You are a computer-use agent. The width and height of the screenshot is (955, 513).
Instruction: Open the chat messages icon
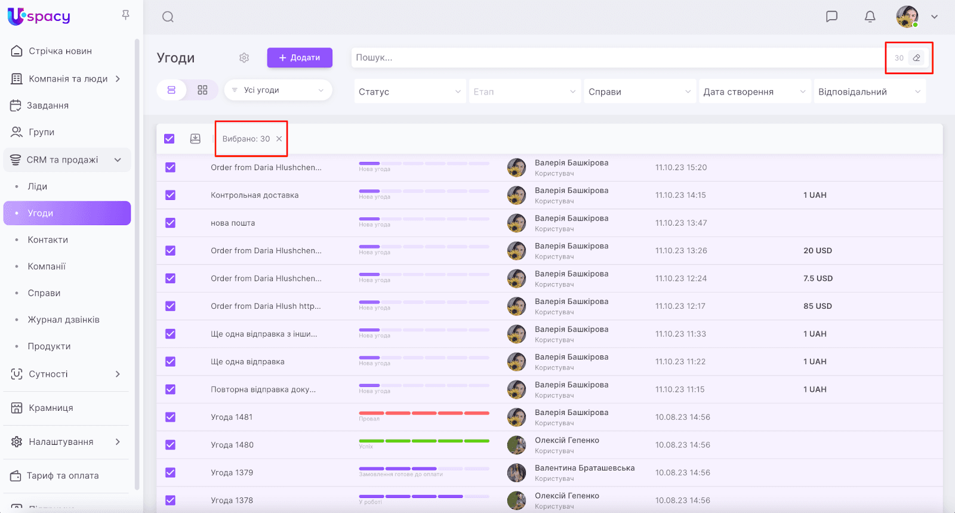831,17
